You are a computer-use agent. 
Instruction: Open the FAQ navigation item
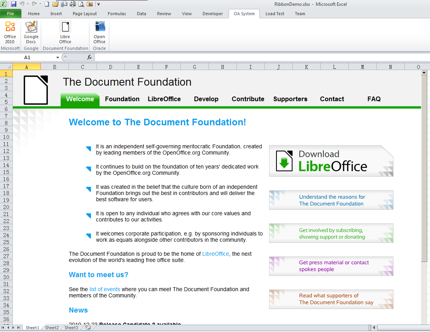374,99
